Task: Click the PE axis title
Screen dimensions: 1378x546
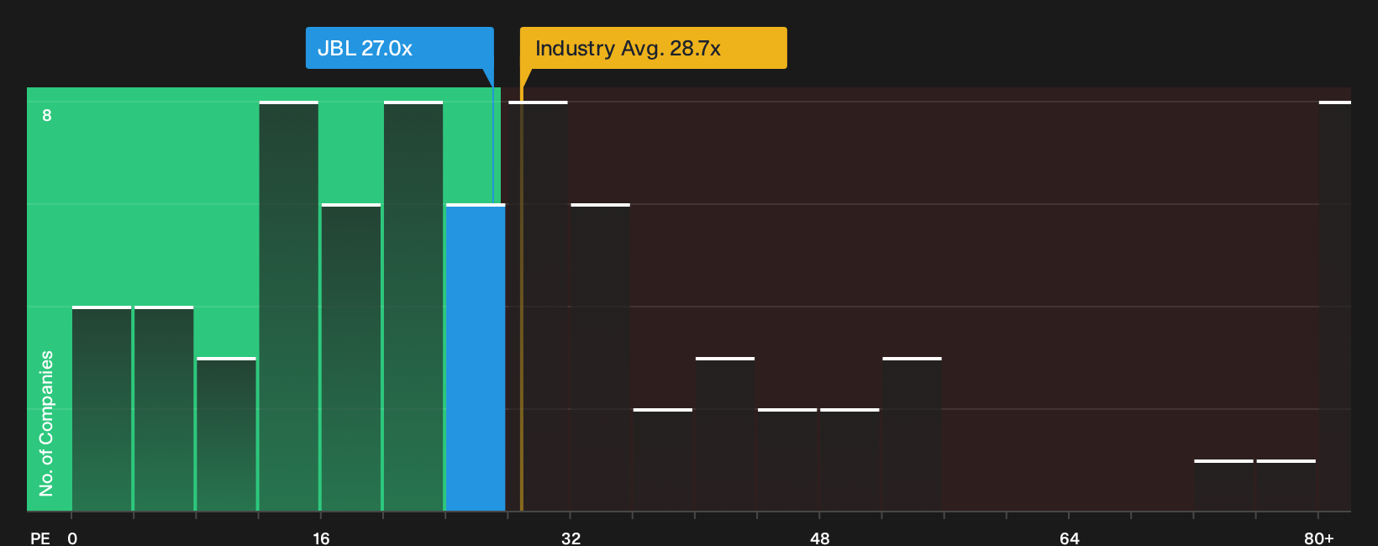Action: tap(40, 538)
